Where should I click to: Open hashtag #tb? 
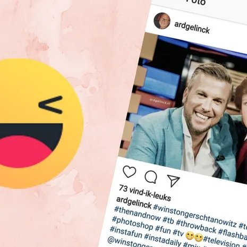point(168,220)
